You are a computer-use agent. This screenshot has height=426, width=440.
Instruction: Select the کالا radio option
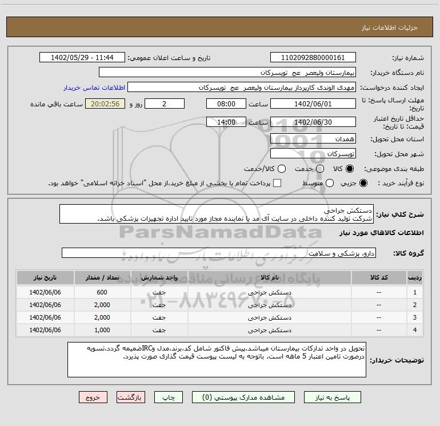point(350,169)
